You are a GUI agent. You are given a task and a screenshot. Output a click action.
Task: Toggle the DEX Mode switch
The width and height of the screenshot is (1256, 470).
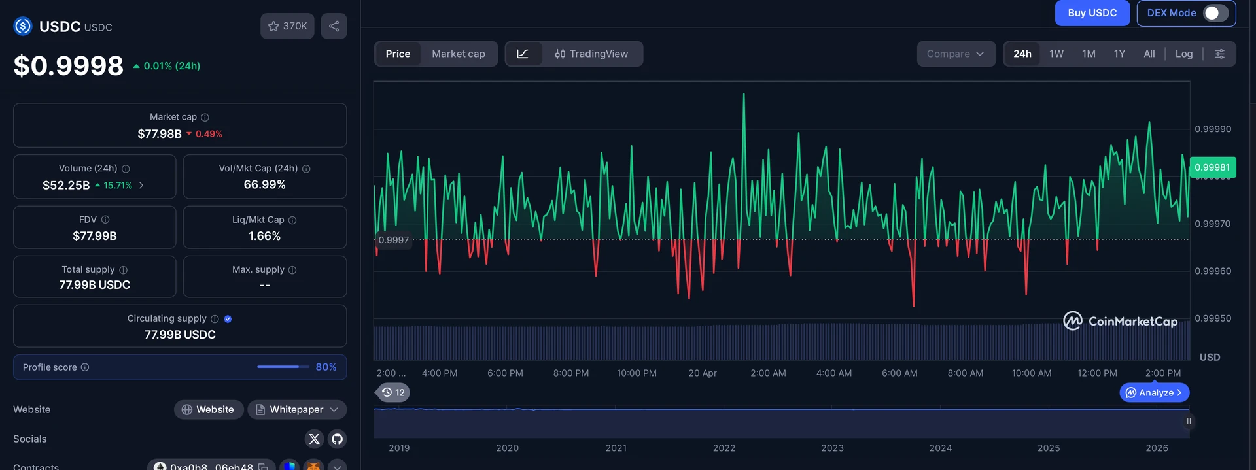pos(1216,13)
